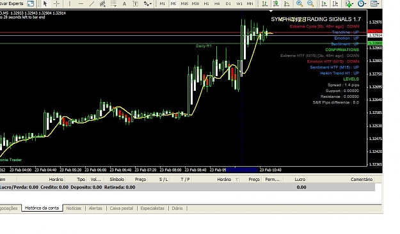The height and width of the screenshot is (234, 400).
Task: Sort by Lucro column header
Action: (300, 180)
